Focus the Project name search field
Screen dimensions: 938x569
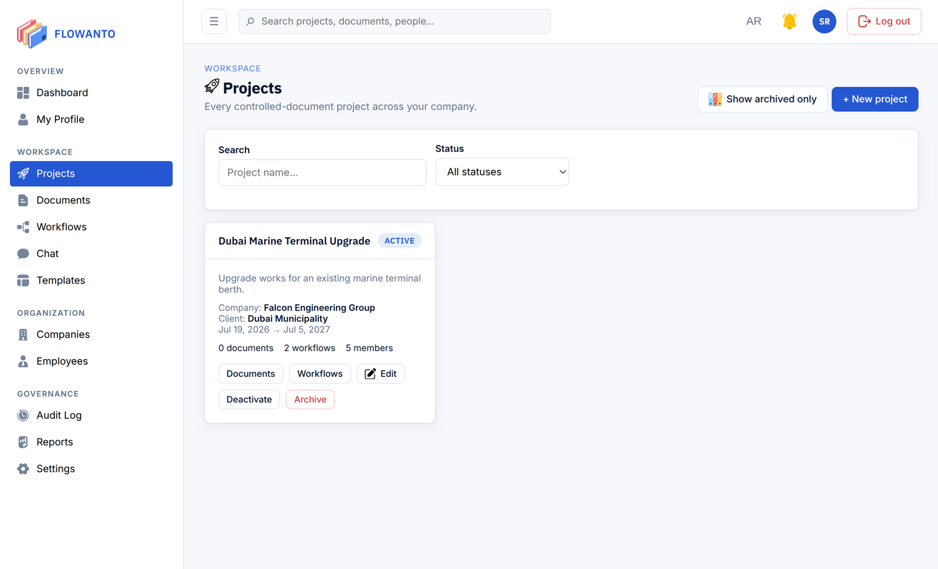322,172
